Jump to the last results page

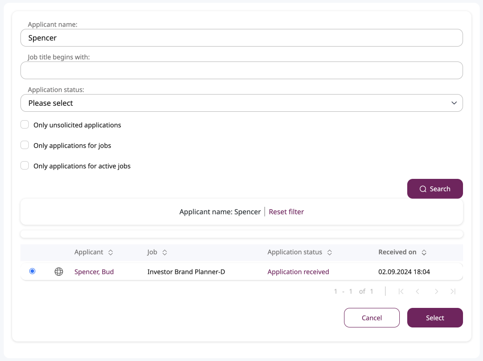[x=453, y=292]
